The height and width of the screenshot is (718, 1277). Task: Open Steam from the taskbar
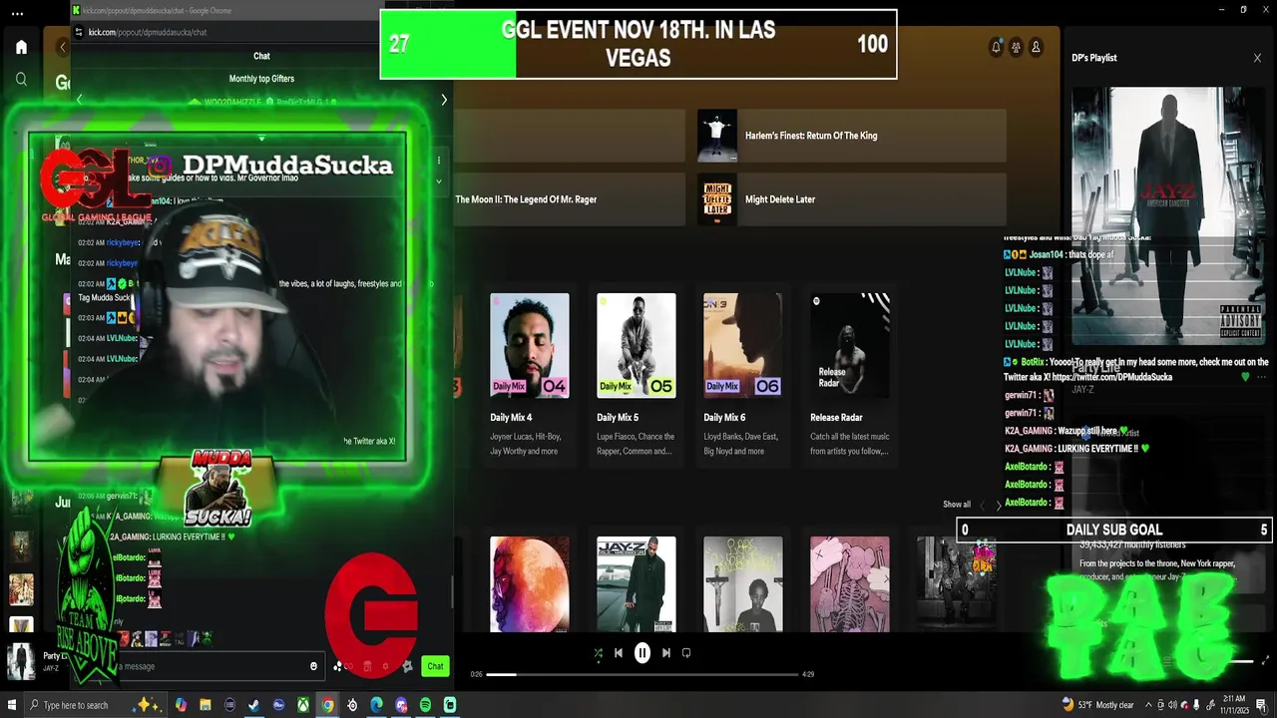point(254,705)
